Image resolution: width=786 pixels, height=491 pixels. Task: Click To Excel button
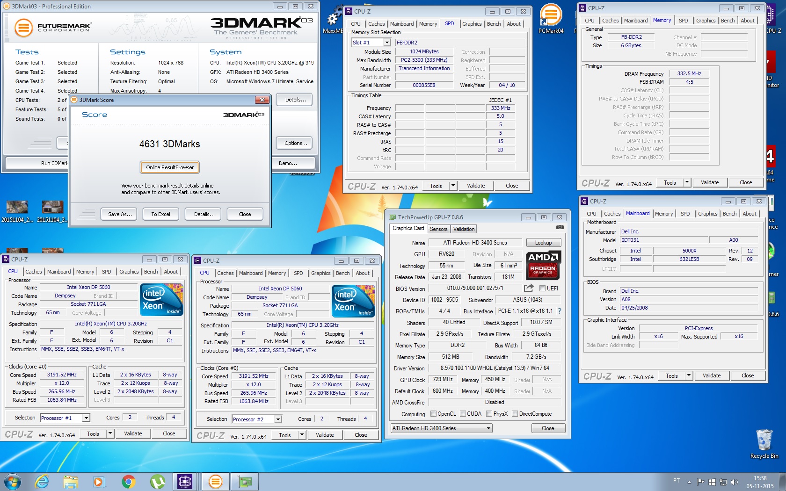click(x=160, y=214)
